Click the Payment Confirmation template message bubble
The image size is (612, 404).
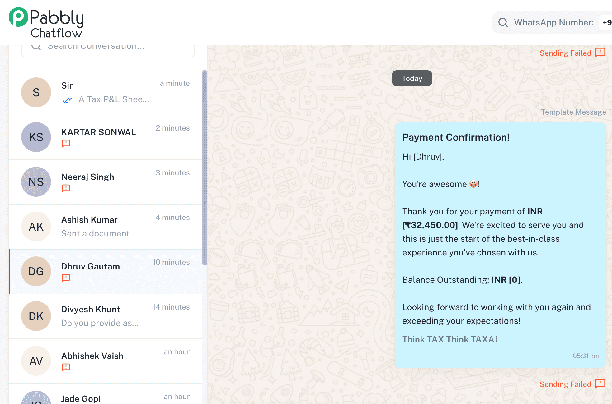pyautogui.click(x=500, y=245)
